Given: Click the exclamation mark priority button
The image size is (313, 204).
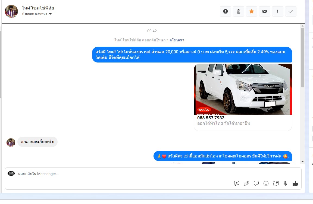Looking at the screenshot, I should 278,11.
